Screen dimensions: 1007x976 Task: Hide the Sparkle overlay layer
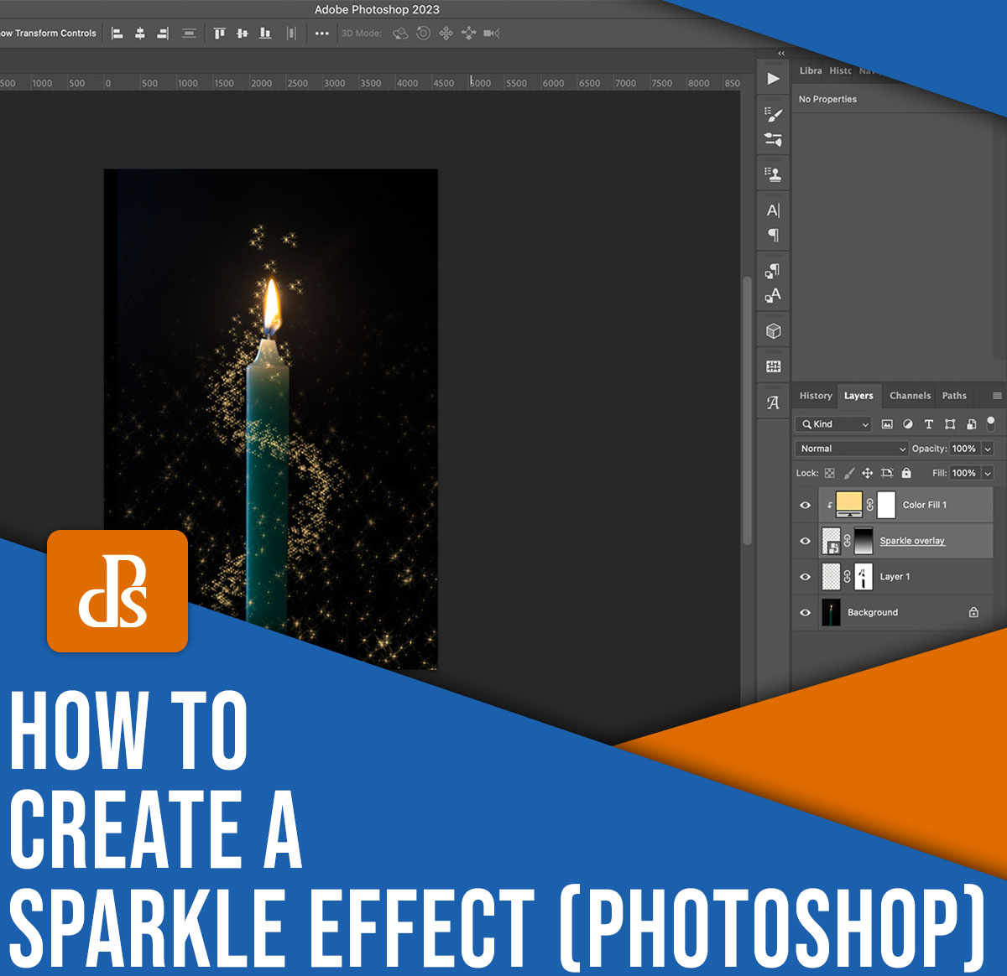(805, 541)
